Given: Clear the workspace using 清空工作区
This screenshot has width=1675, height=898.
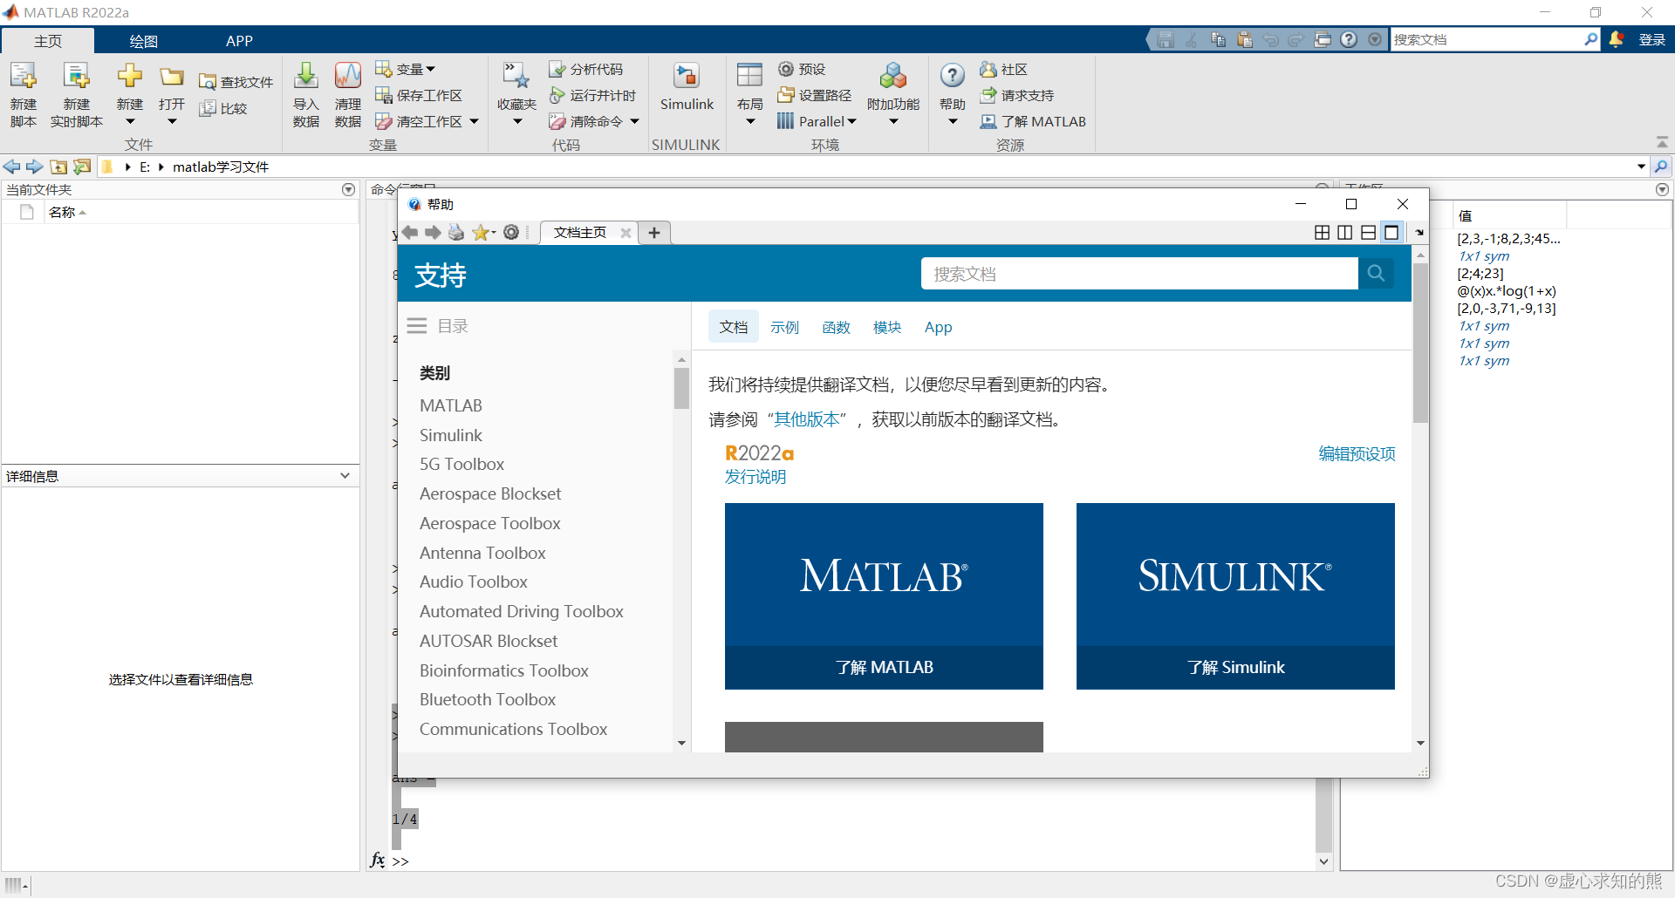Looking at the screenshot, I should coord(420,121).
